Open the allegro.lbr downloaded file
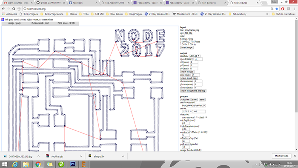This screenshot has width=298, height=168. pos(99,156)
